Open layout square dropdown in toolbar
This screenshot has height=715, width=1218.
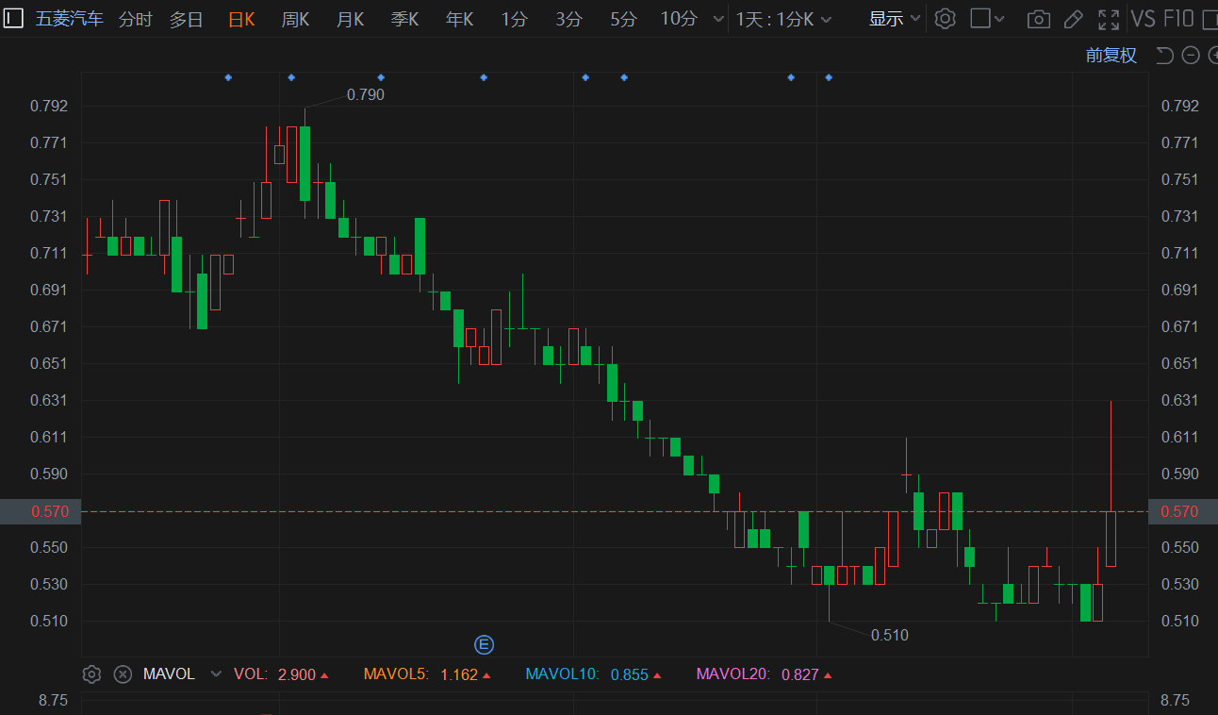pyautogui.click(x=987, y=19)
